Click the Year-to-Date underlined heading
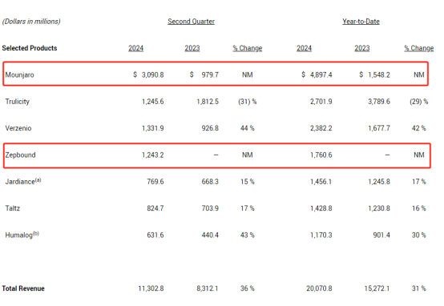 361,22
